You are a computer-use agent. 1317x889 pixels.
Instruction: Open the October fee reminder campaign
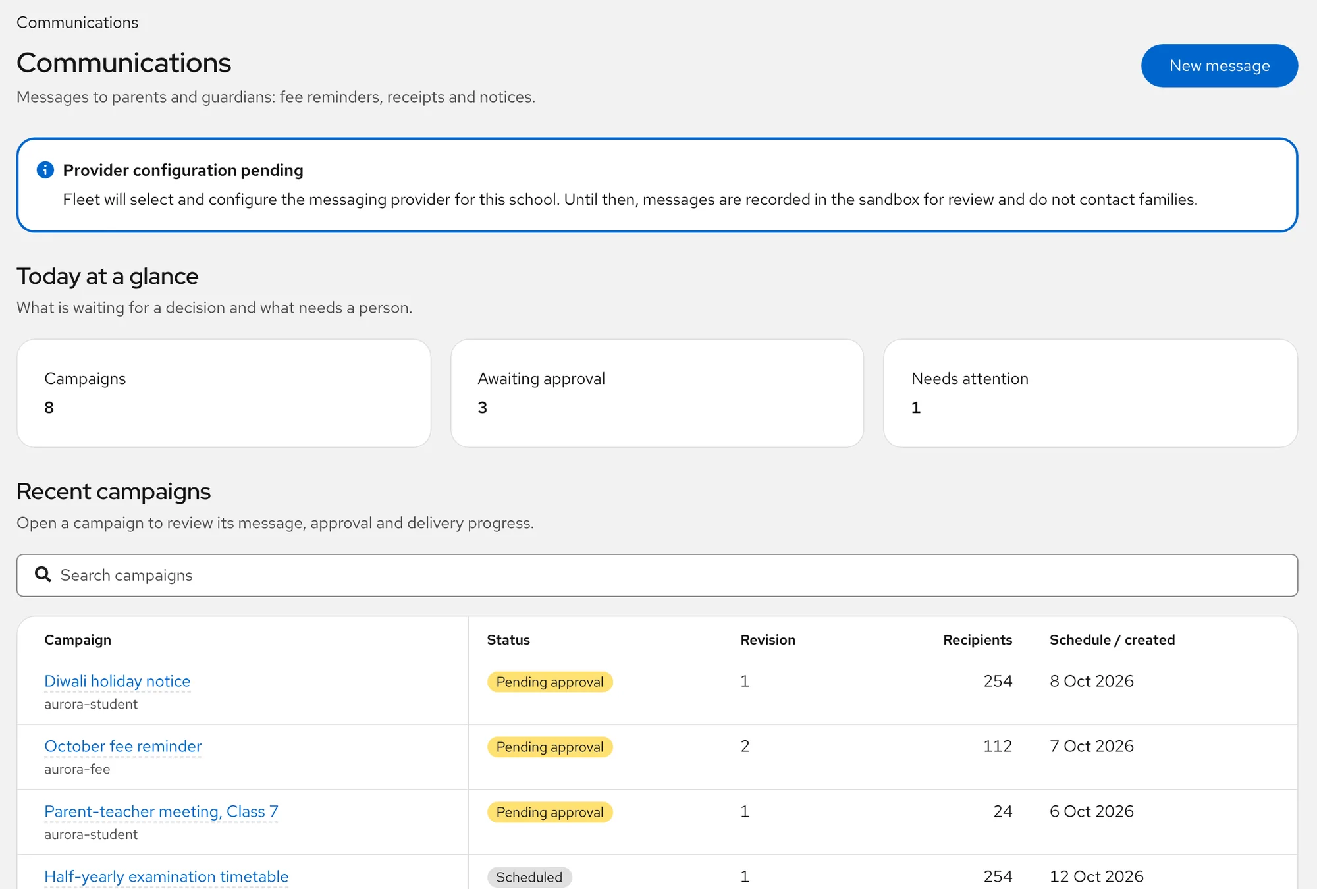[x=122, y=746]
